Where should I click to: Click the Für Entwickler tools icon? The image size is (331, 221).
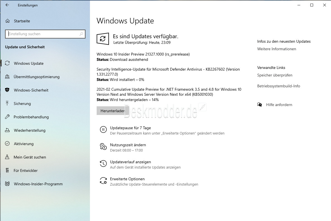pyautogui.click(x=7, y=170)
